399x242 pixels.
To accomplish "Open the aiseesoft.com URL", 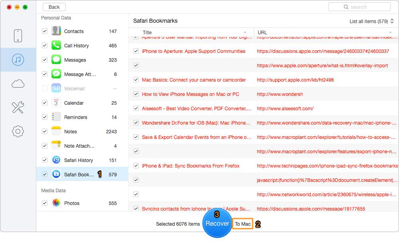I will (285, 108).
